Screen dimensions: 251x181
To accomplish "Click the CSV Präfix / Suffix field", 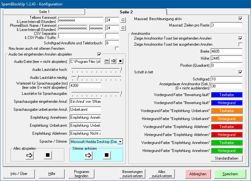I will pyautogui.click(x=112, y=36).
